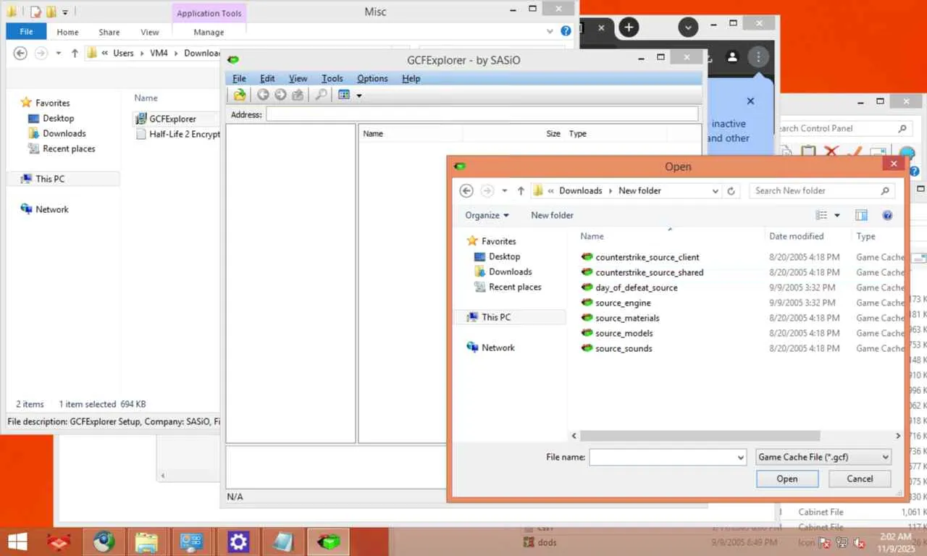Select Network in Open dialog sidebar
The image size is (927, 556).
[x=498, y=347]
